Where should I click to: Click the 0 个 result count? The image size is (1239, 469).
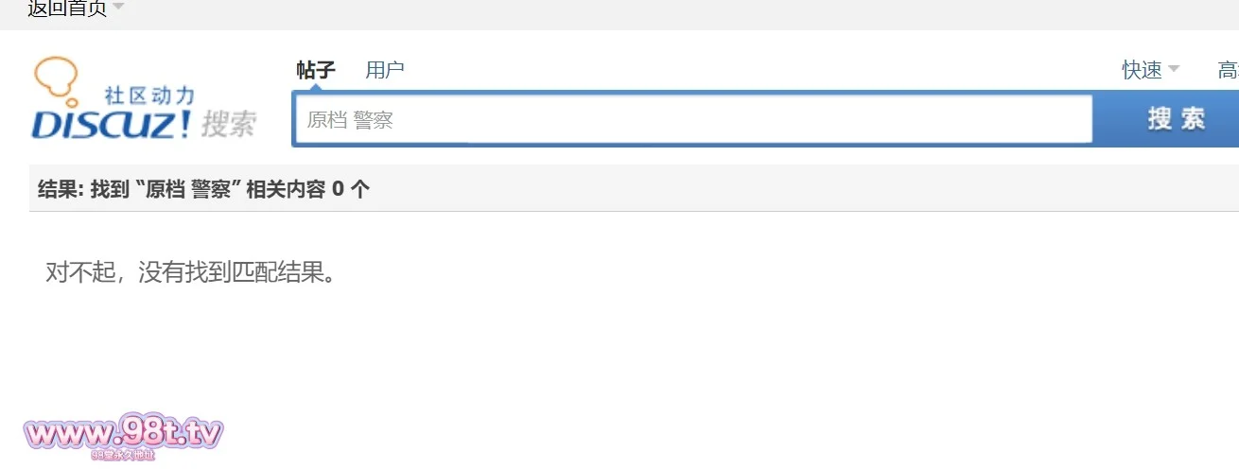click(x=350, y=188)
